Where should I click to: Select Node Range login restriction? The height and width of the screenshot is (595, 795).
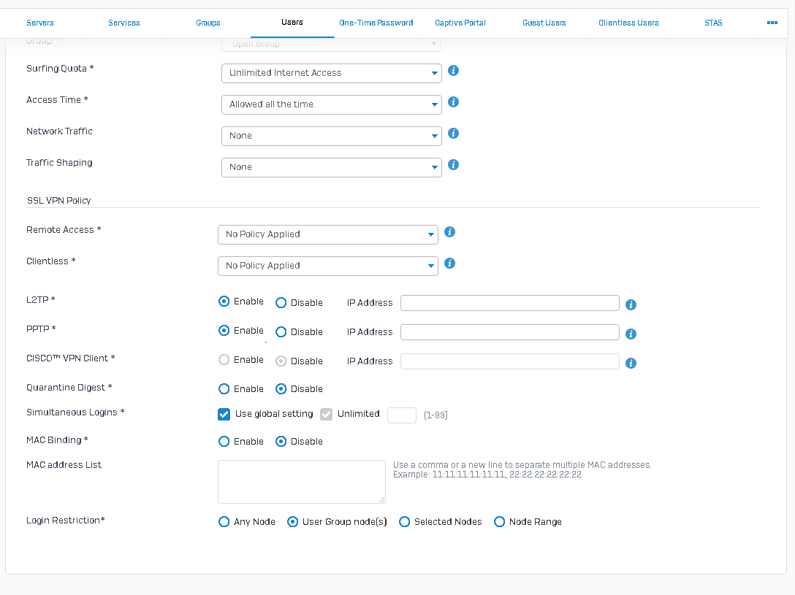[x=500, y=521]
